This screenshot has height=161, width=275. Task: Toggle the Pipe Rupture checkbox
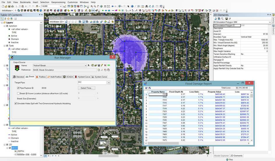18,88
